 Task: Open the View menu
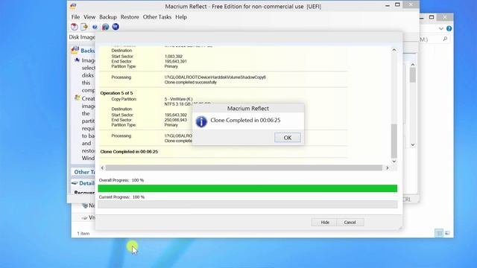point(89,17)
